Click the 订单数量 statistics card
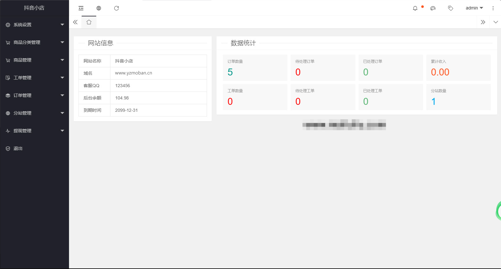The image size is (501, 269). pyautogui.click(x=255, y=68)
